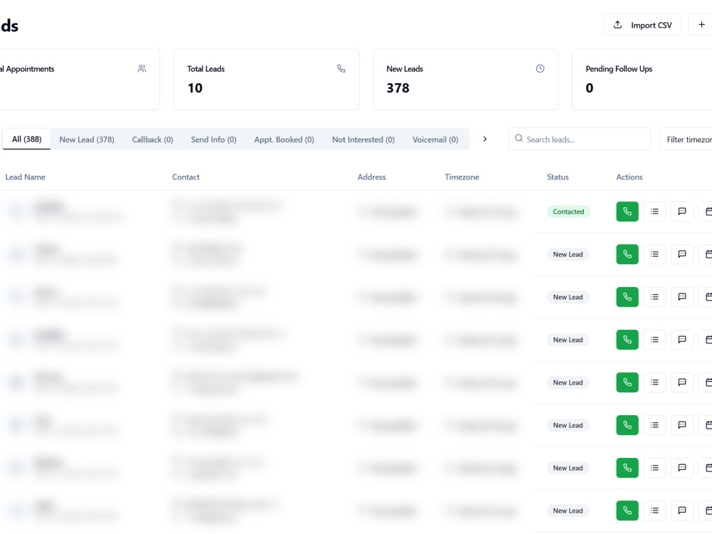Click list icon in fifth table row
This screenshot has width=712, height=534.
[654, 382]
